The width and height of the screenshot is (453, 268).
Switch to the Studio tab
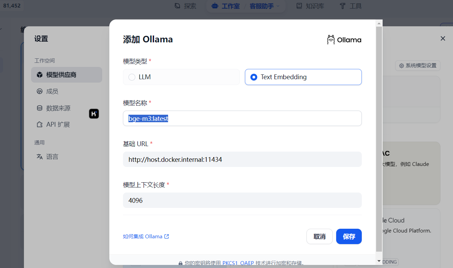pyautogui.click(x=226, y=6)
